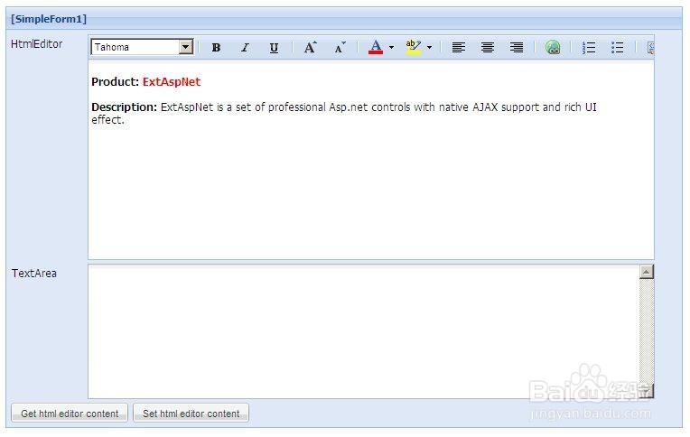This screenshot has width=690, height=437.
Task: Click the source edit icon at the toolbar end
Action: tap(650, 48)
